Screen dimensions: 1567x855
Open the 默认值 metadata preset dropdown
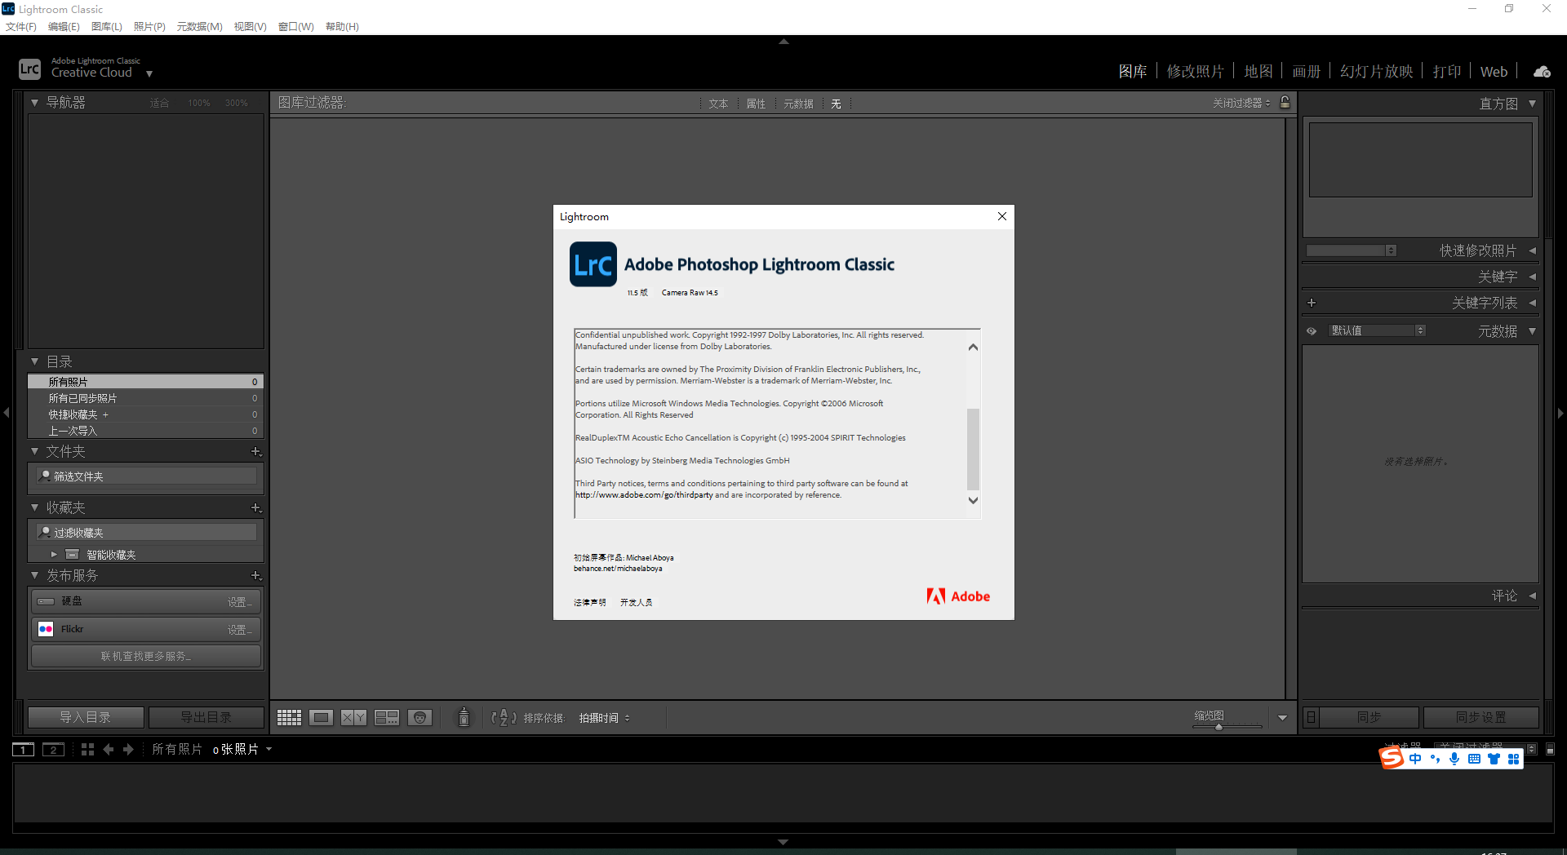coord(1420,330)
